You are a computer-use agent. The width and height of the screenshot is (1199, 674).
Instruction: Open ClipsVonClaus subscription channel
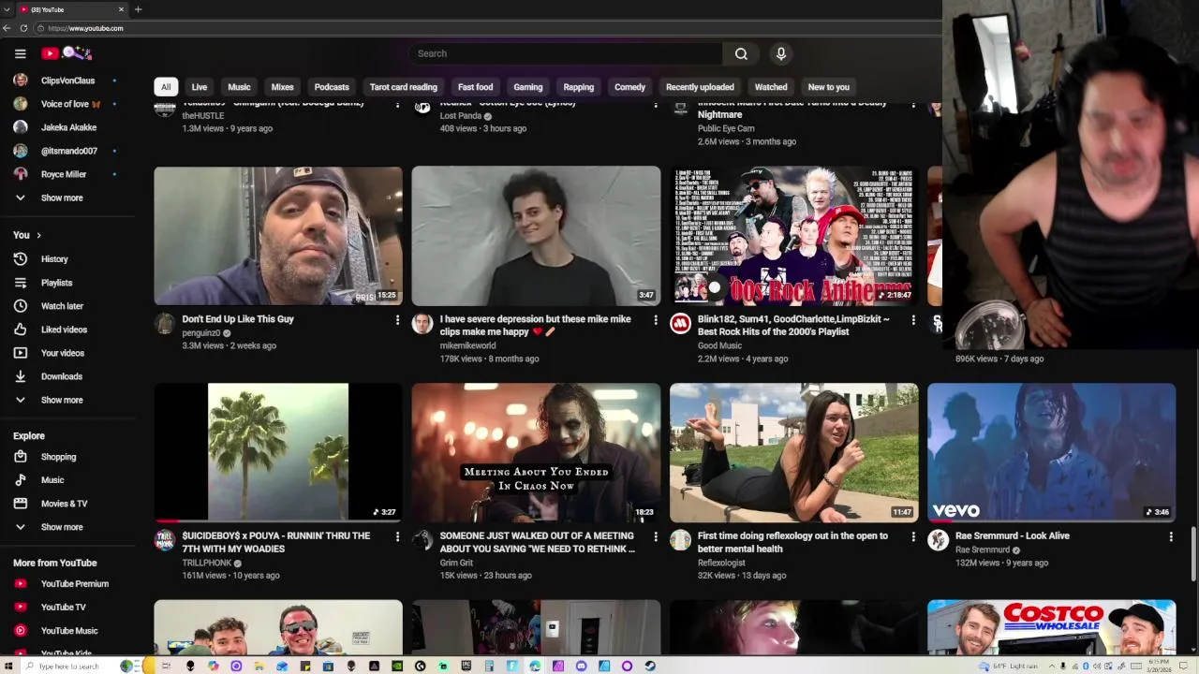click(66, 81)
